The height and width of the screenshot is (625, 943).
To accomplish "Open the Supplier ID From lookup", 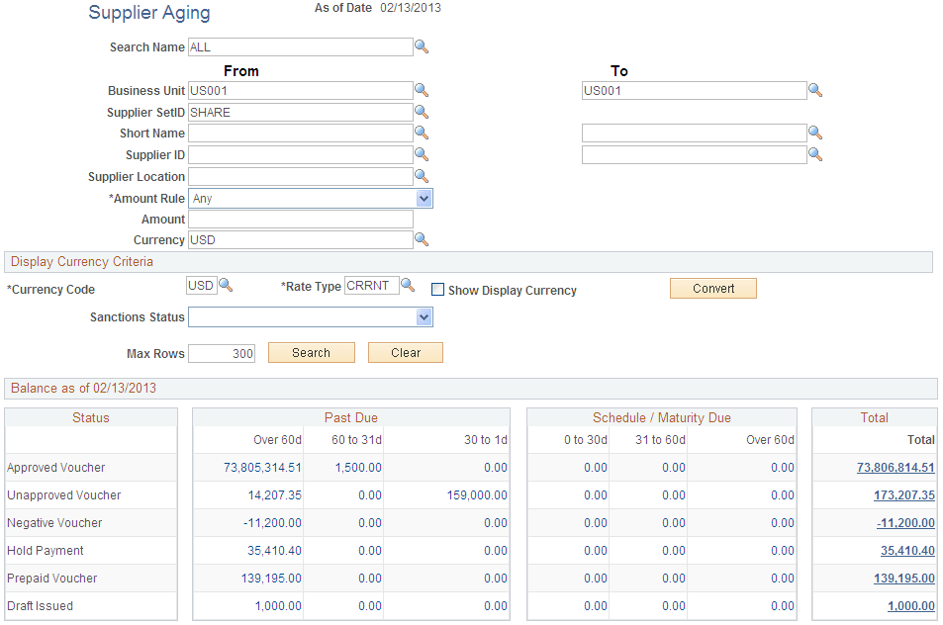I will click(423, 154).
